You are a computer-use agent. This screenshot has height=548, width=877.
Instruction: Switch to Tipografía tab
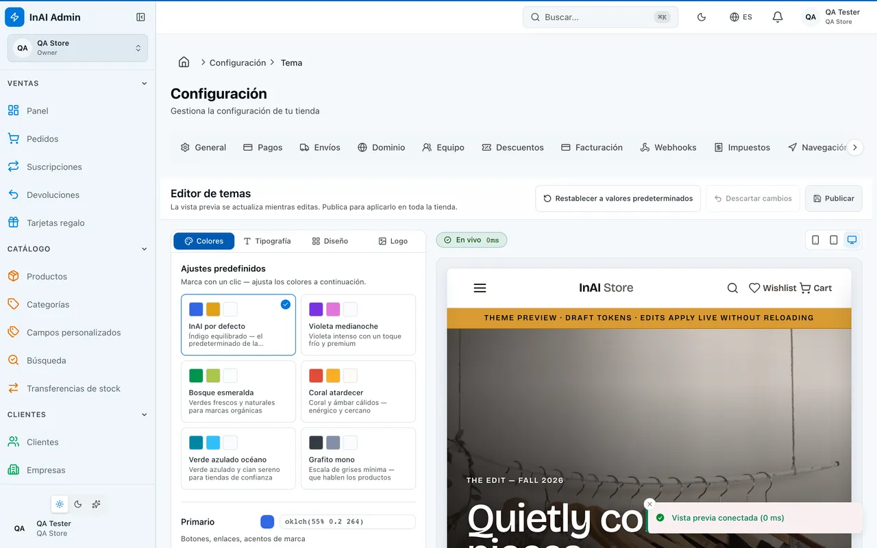tap(267, 241)
